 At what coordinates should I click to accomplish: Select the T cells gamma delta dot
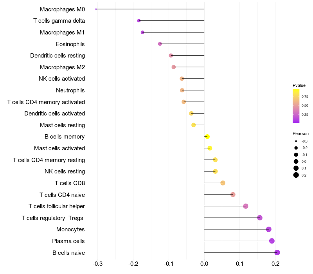tap(139, 21)
